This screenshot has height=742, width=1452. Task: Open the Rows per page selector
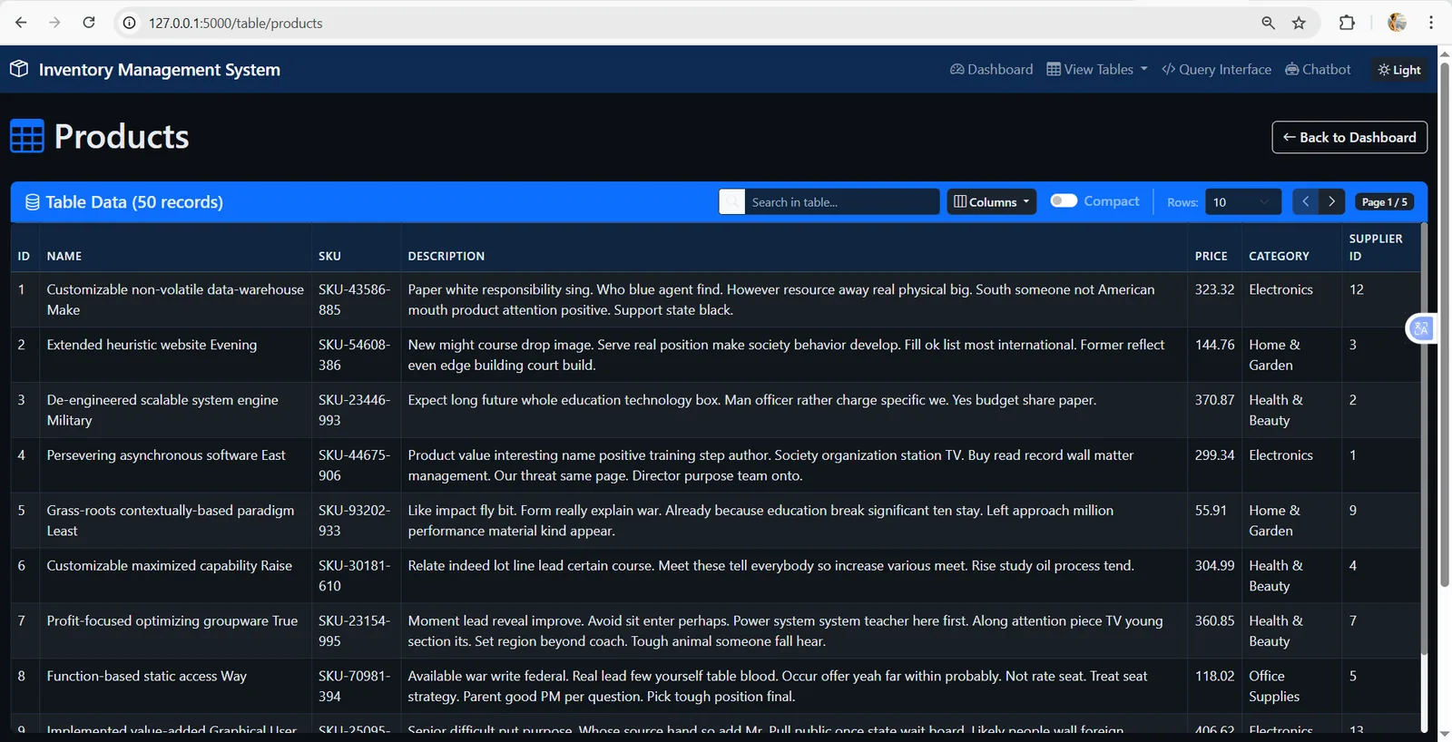point(1242,201)
